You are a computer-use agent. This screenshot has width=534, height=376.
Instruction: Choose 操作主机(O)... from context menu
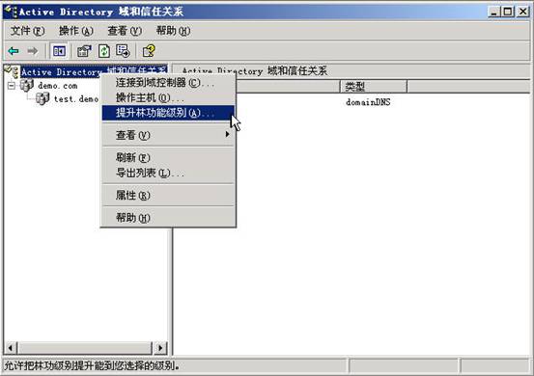[x=168, y=98]
